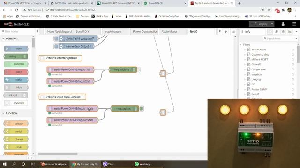The height and width of the screenshot is (168, 300).
Task: Toggle the input state msg.payload debug button
Action: [142, 109]
